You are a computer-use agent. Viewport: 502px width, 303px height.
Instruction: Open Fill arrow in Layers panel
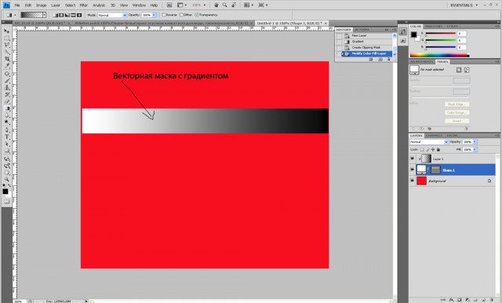(x=475, y=150)
